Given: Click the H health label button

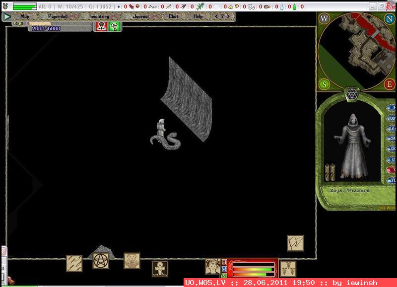Looking at the screenshot, I should (x=224, y=262).
